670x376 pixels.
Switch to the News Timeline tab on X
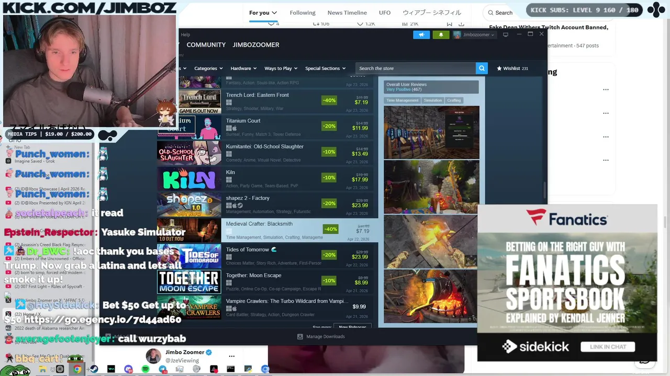pos(347,13)
